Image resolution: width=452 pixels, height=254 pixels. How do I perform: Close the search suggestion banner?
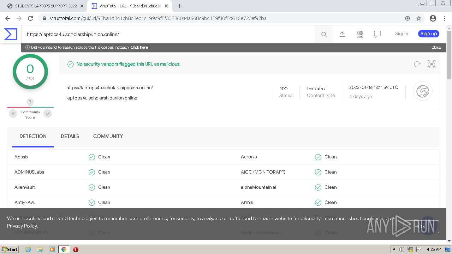pos(436,47)
